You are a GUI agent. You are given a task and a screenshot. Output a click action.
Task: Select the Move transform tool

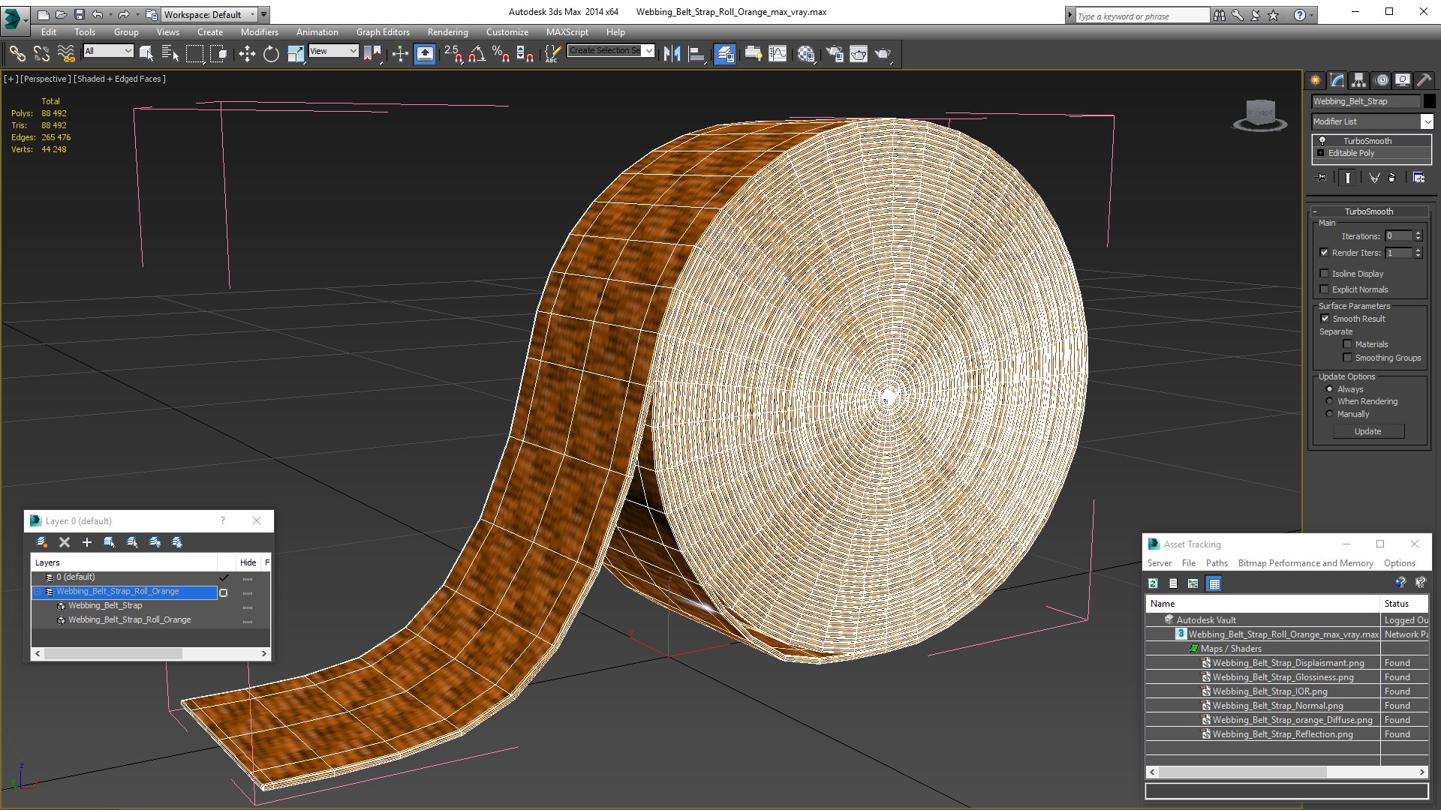(x=247, y=53)
